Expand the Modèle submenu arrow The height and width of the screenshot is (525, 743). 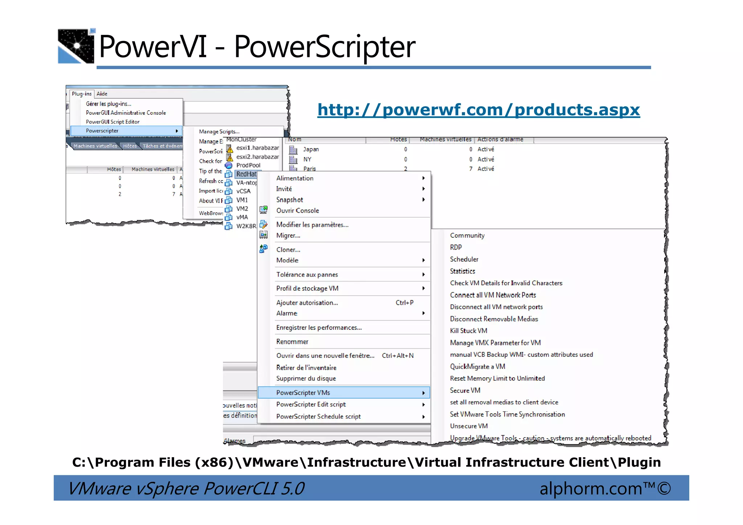pyautogui.click(x=423, y=260)
